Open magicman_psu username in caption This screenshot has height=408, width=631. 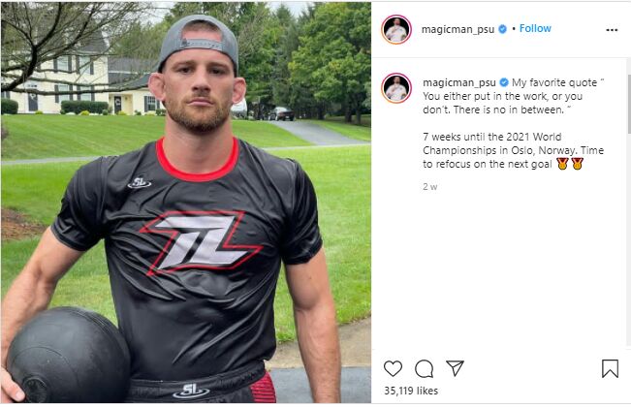(459, 82)
